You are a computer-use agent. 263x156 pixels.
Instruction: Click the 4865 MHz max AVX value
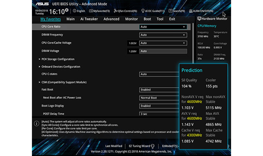(214, 125)
